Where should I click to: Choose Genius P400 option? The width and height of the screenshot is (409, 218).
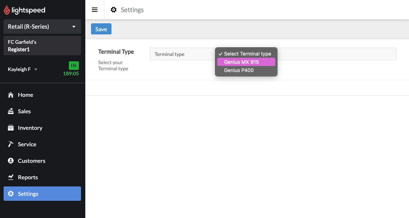[246, 70]
